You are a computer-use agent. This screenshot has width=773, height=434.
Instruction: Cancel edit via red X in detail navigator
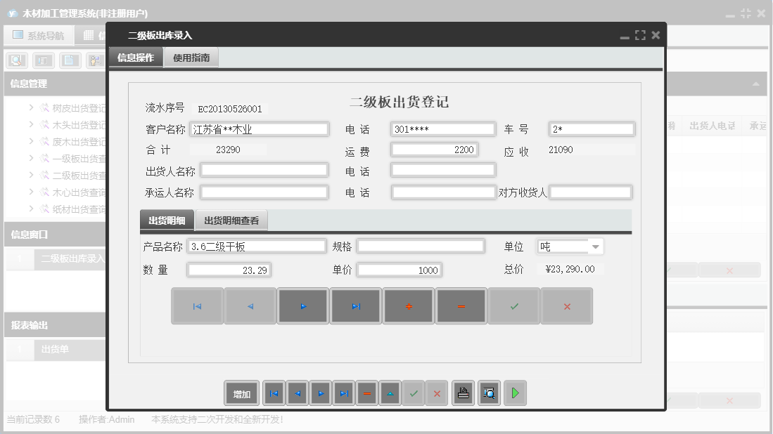566,305
